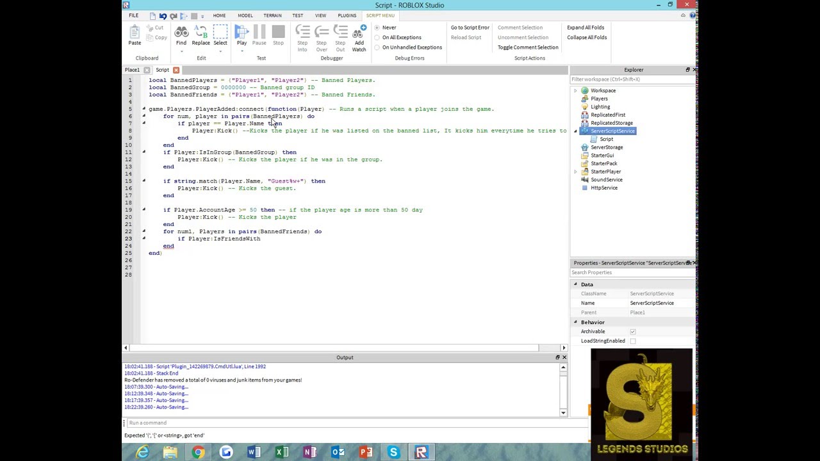Open the Find dropdown arrow
The image size is (820, 461).
pyautogui.click(x=181, y=51)
